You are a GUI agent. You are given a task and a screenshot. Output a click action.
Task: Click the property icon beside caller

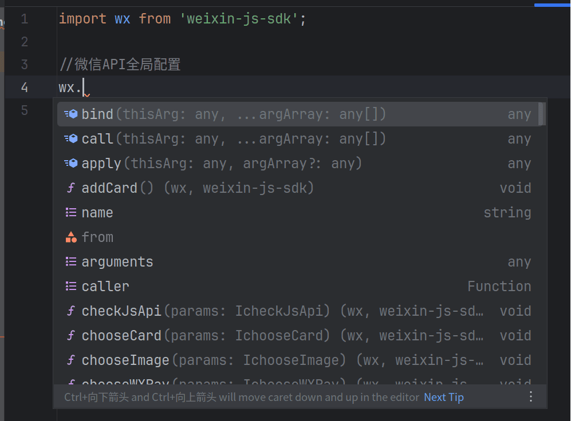[71, 287]
